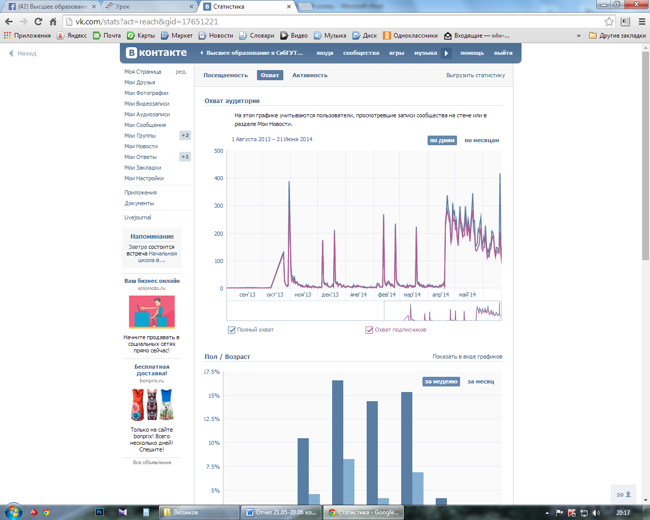Open Словари bookmark
The image size is (650, 520).
(x=256, y=36)
